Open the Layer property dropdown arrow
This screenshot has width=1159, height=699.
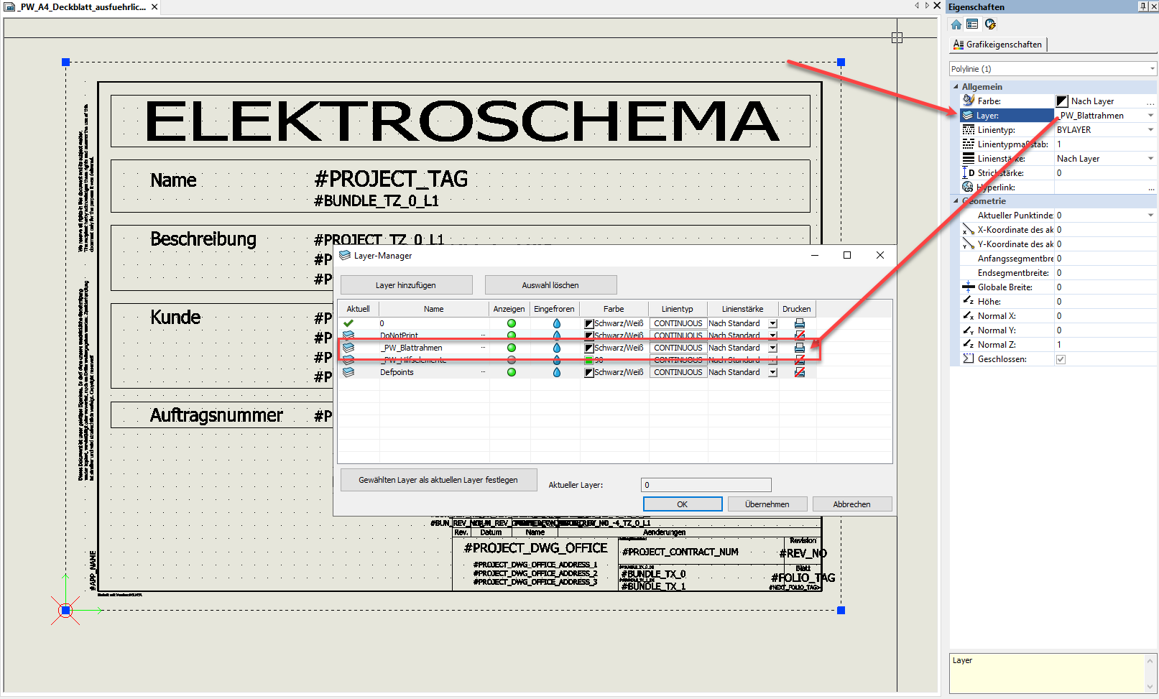click(1150, 116)
